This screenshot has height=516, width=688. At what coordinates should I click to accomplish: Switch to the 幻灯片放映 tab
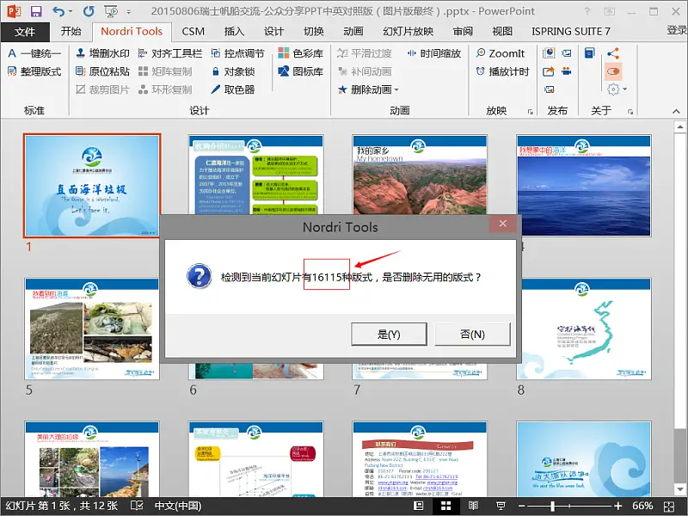point(408,32)
